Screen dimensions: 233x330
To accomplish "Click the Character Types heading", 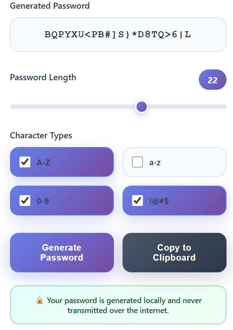I will pyautogui.click(x=41, y=136).
